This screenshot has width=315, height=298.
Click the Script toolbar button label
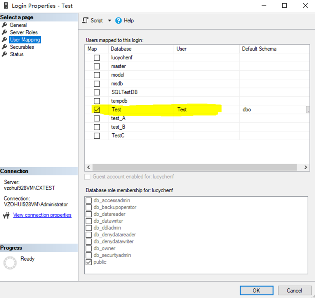click(x=97, y=20)
